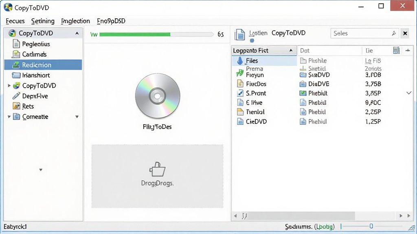Click the Irianshiort folder icon
The height and width of the screenshot is (234, 417).
point(16,75)
